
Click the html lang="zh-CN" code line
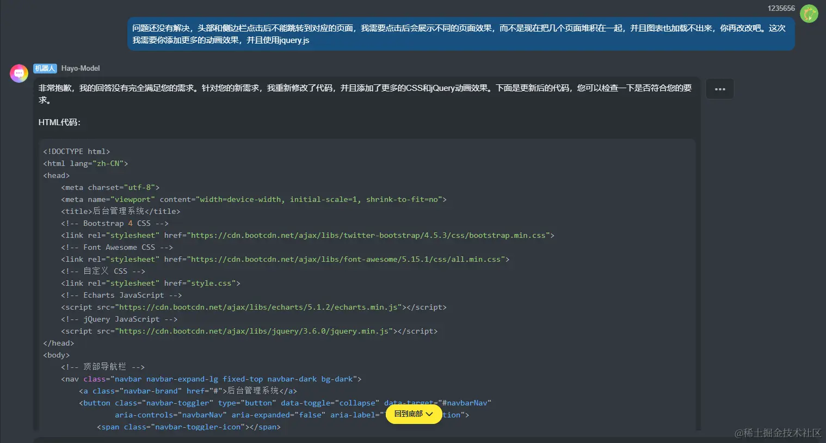click(85, 163)
